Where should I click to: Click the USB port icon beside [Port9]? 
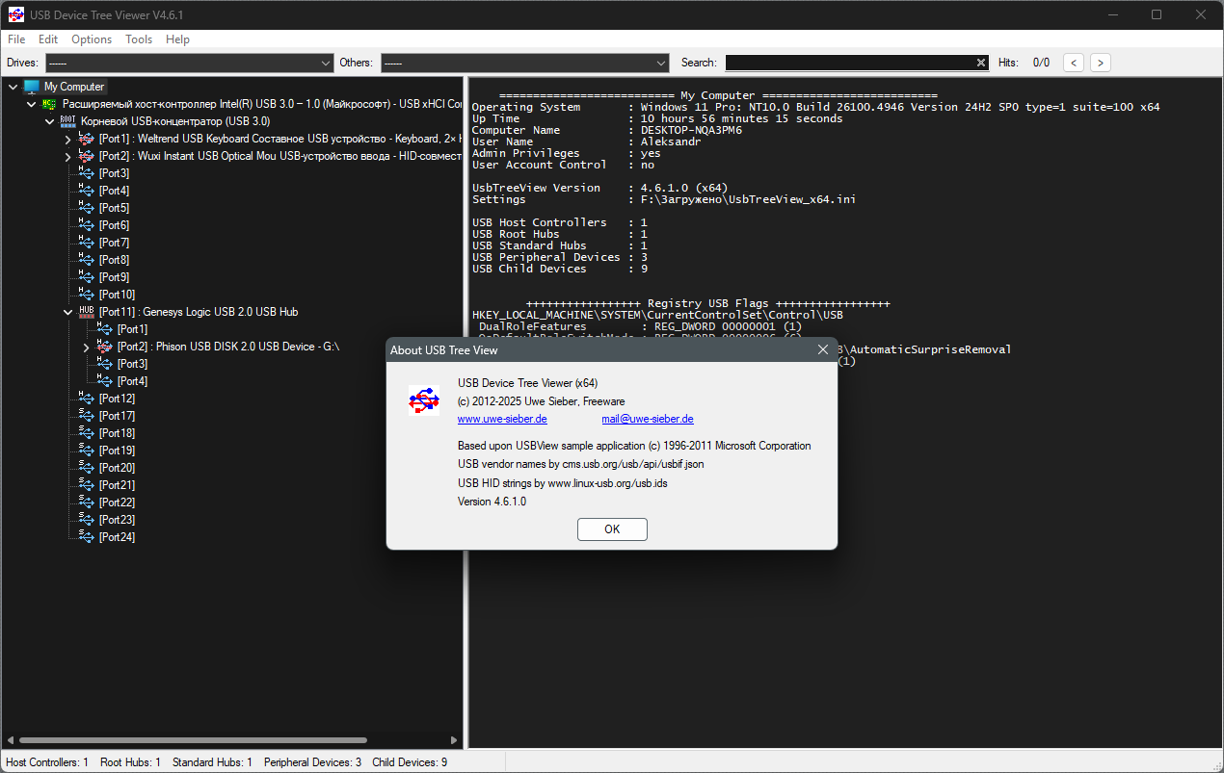(87, 277)
